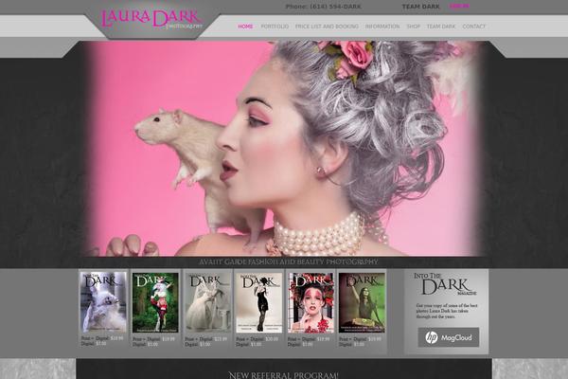The height and width of the screenshot is (379, 568).
Task: Click the Team Dark link in header
Action: (420, 7)
